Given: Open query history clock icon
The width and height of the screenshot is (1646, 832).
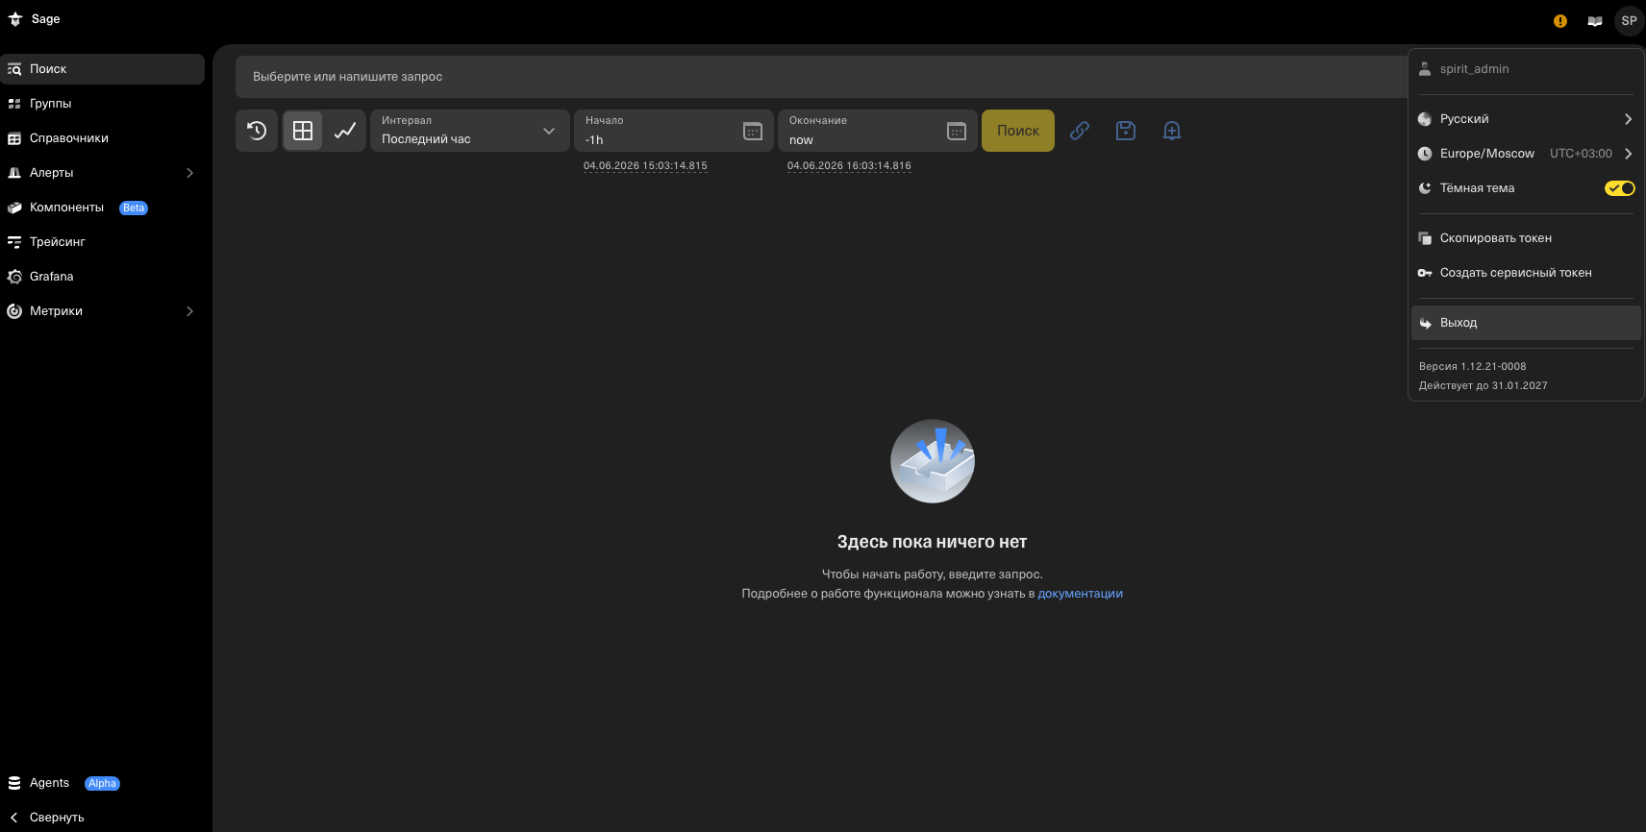Looking at the screenshot, I should (257, 131).
